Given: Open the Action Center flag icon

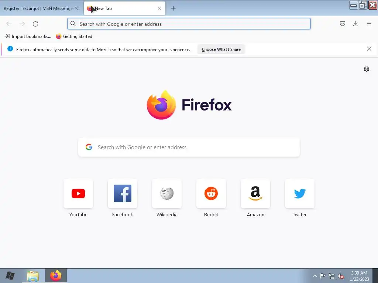Looking at the screenshot, I should tap(323, 276).
